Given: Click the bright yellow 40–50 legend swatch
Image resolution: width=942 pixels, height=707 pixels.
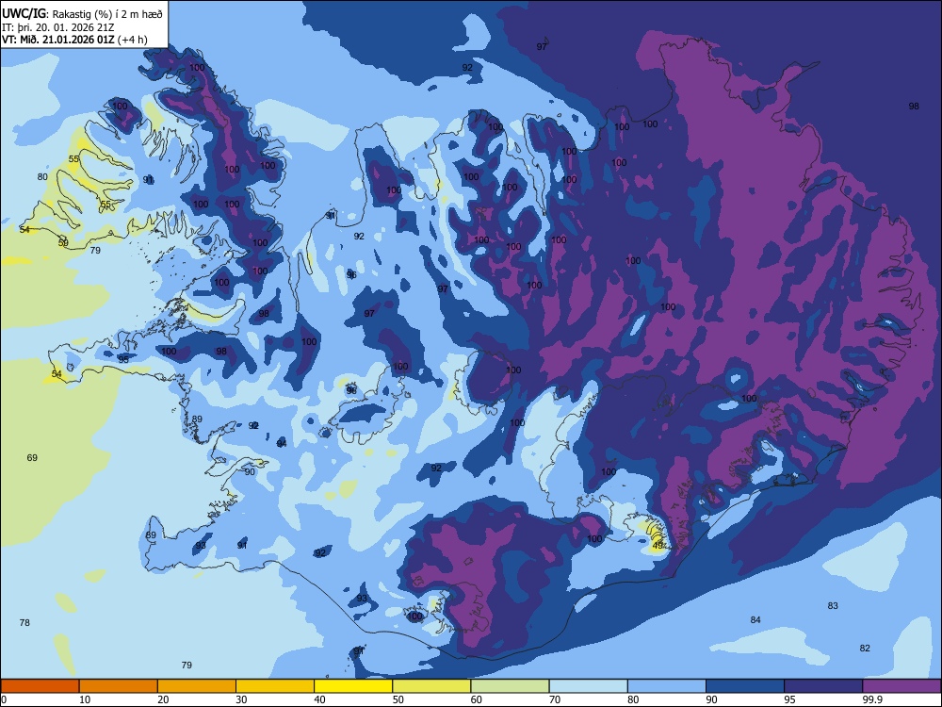Looking at the screenshot, I should pos(353,686).
